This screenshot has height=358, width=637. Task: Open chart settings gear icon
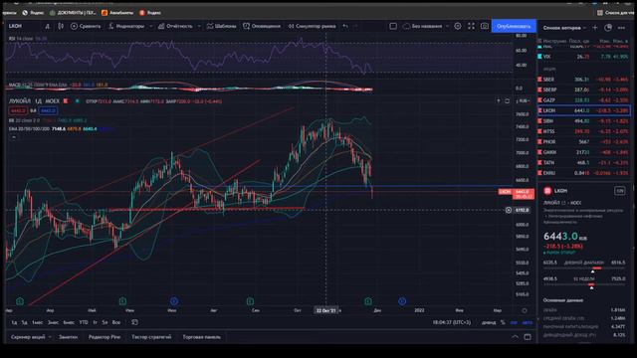458,26
